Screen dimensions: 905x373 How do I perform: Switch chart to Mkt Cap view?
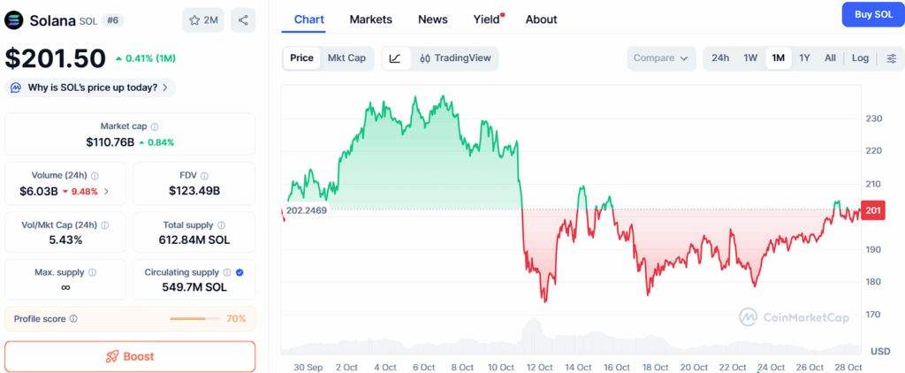click(x=346, y=58)
